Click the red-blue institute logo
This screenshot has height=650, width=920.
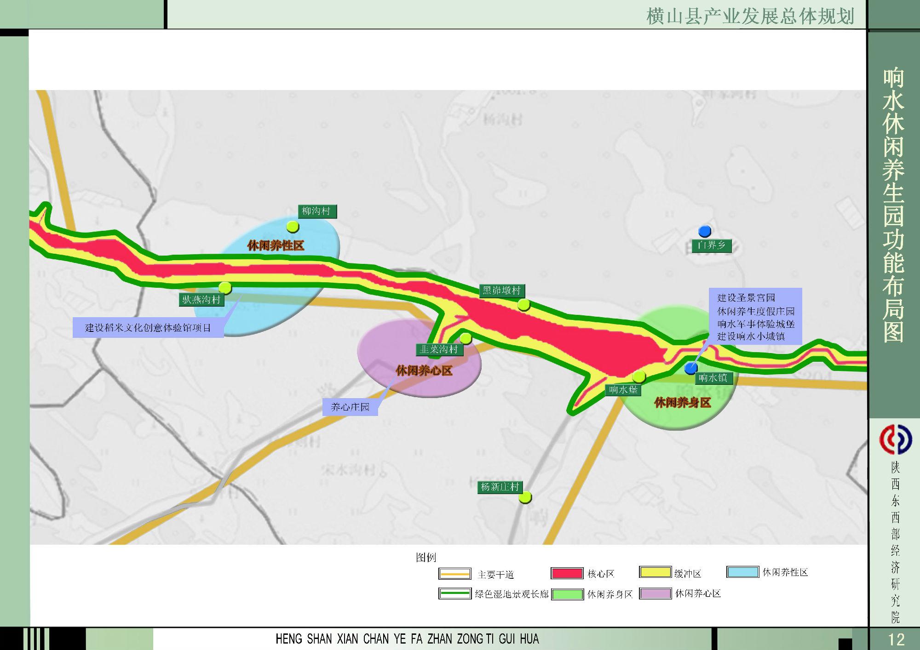point(895,439)
